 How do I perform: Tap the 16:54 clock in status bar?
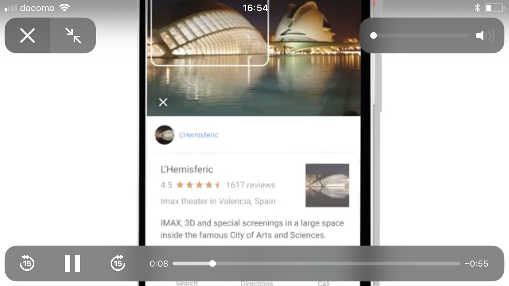(255, 8)
